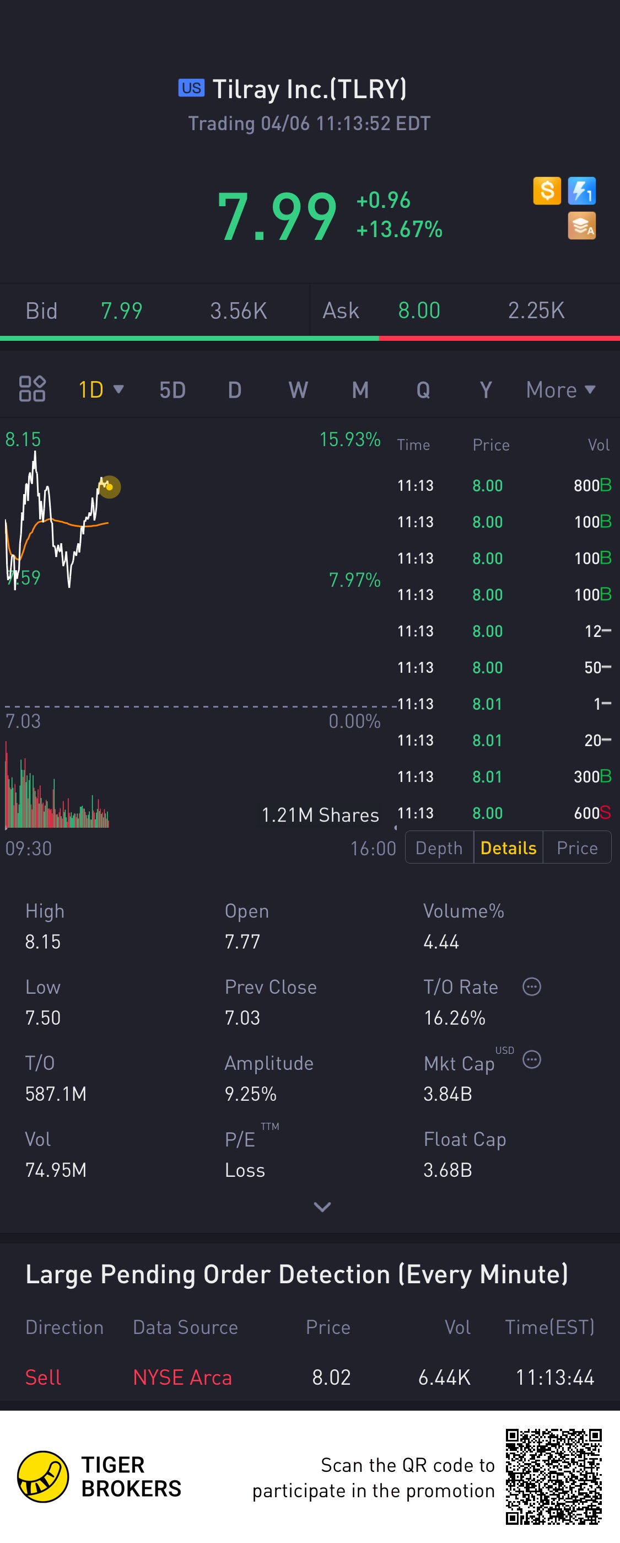Image resolution: width=620 pixels, height=1543 pixels.
Task: Open T/O Rate info bubble icon
Action: click(x=531, y=987)
